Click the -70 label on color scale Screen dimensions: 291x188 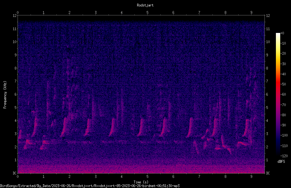(x=283, y=105)
